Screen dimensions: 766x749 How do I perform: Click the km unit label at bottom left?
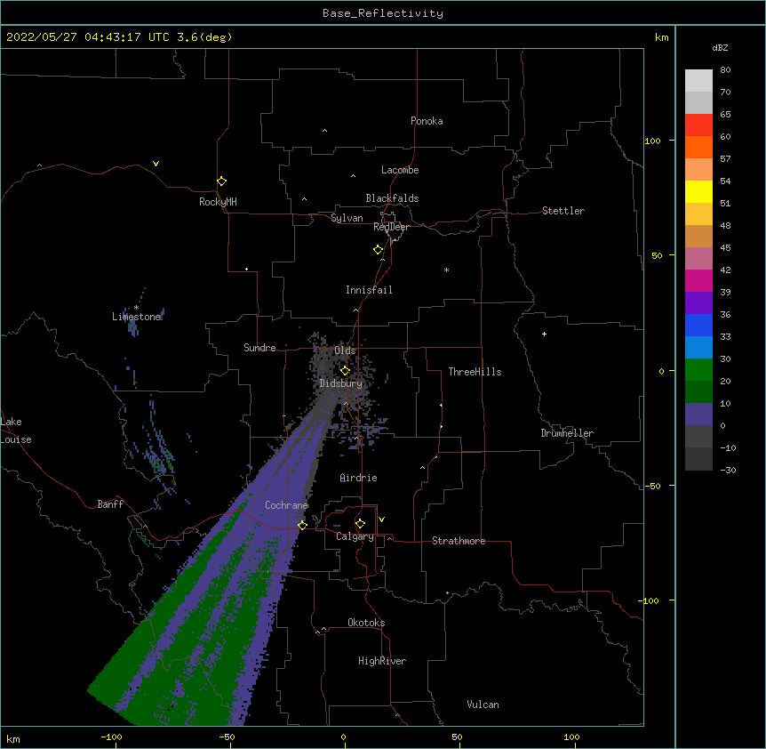[12, 738]
